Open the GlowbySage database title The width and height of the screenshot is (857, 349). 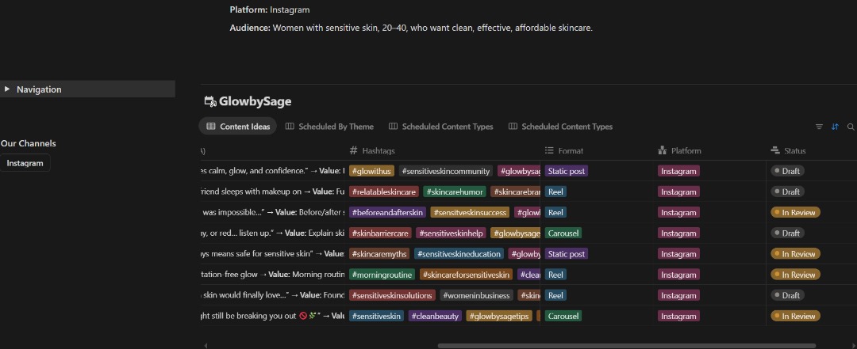(255, 101)
